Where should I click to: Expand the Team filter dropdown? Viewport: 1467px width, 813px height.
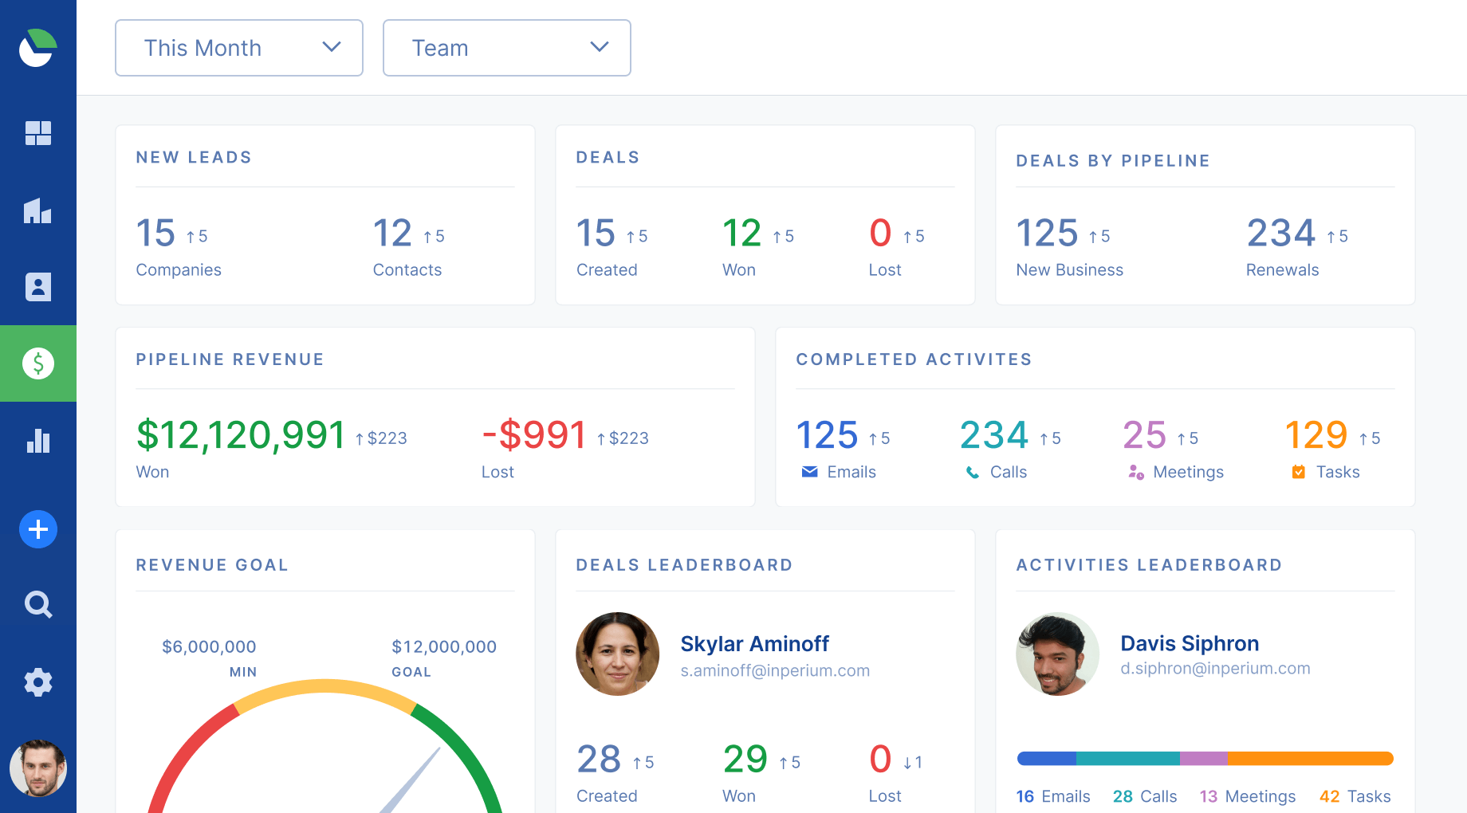[x=507, y=48]
